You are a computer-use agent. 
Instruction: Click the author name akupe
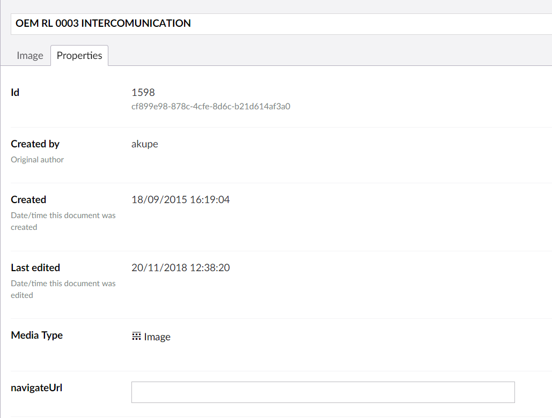point(145,144)
